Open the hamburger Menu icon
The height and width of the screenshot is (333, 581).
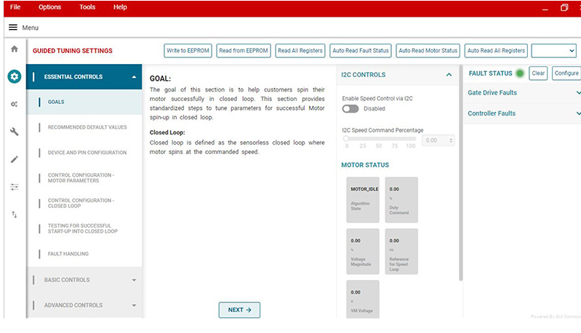point(13,28)
